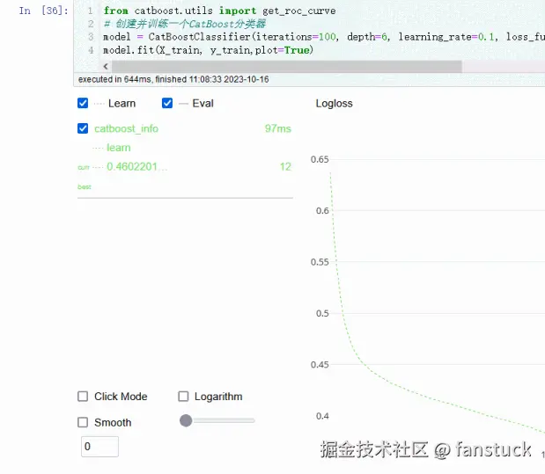This screenshot has height=474, width=545.
Task: Click the 0.55 y-axis label
Action: (320, 262)
